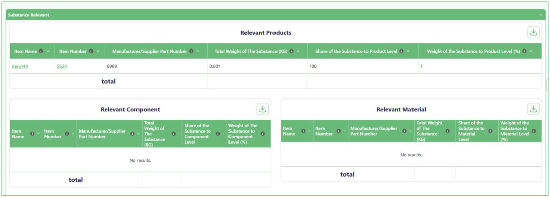The width and height of the screenshot is (550, 198).
Task: Select the share value 100 cell
Action: click(x=362, y=66)
